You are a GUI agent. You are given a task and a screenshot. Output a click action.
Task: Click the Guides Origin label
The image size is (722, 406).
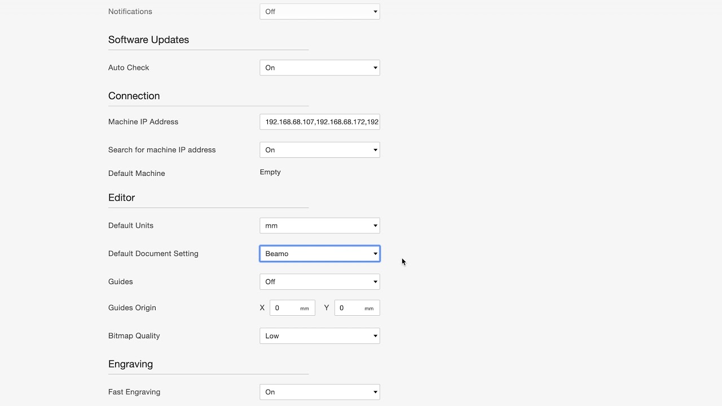[x=132, y=308]
